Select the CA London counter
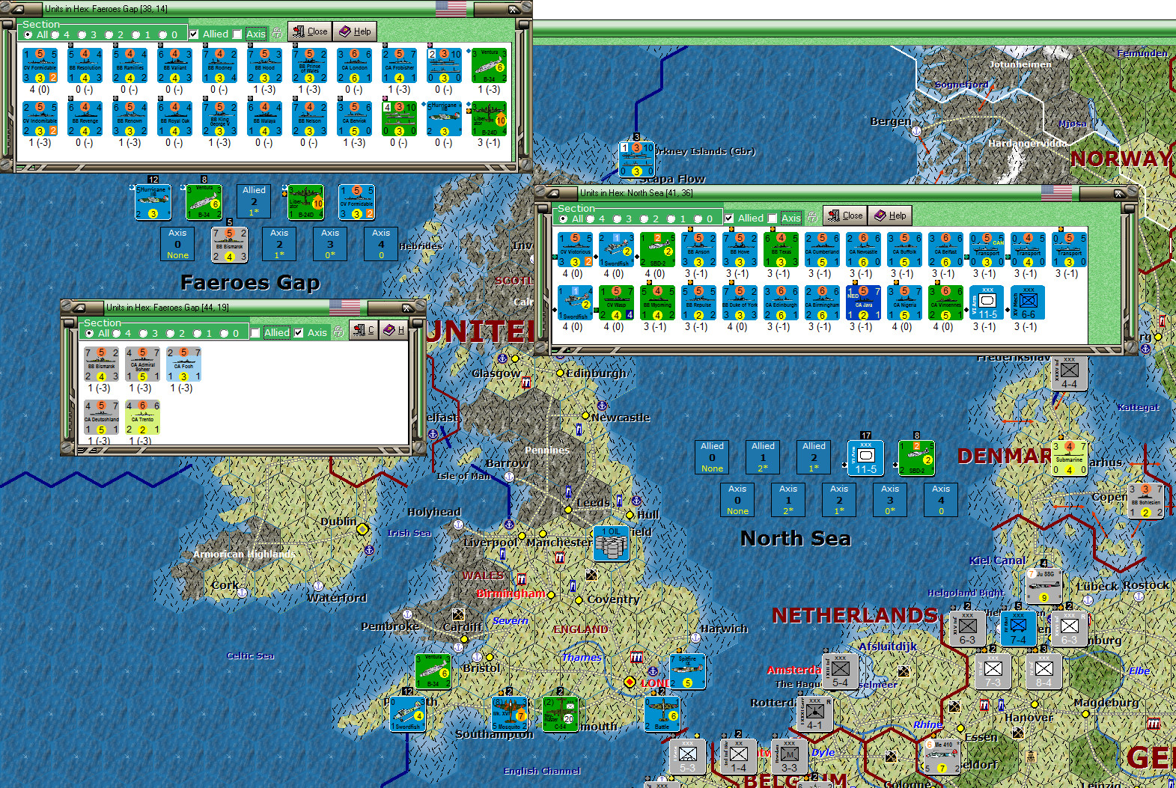This screenshot has width=1176, height=788. coord(354,66)
